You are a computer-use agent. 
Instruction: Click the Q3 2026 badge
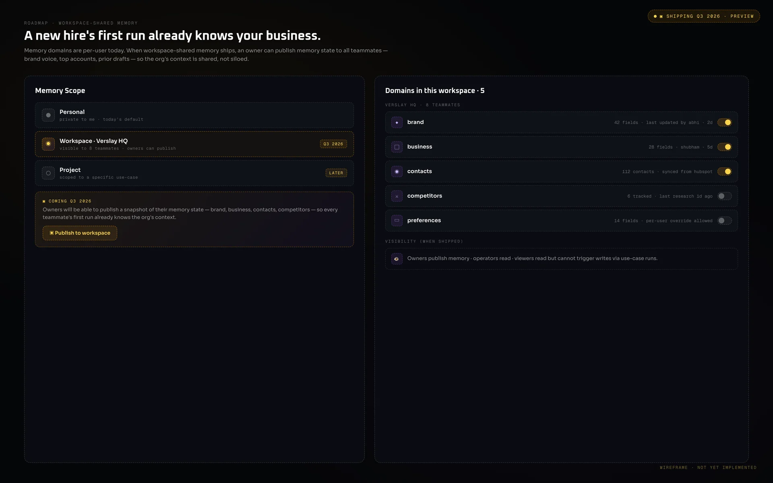tap(333, 144)
